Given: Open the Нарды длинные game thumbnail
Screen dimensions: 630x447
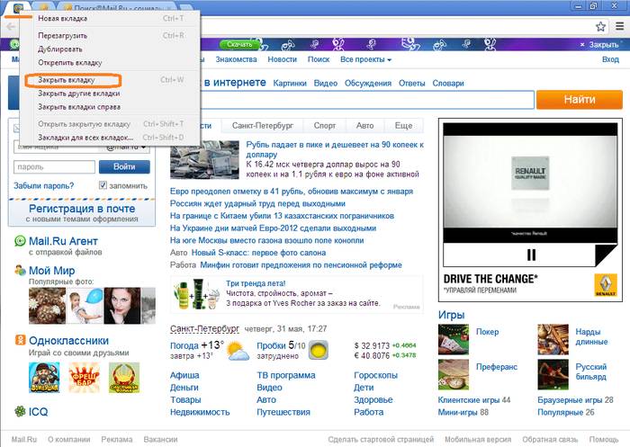Looking at the screenshot, I should point(553,339).
